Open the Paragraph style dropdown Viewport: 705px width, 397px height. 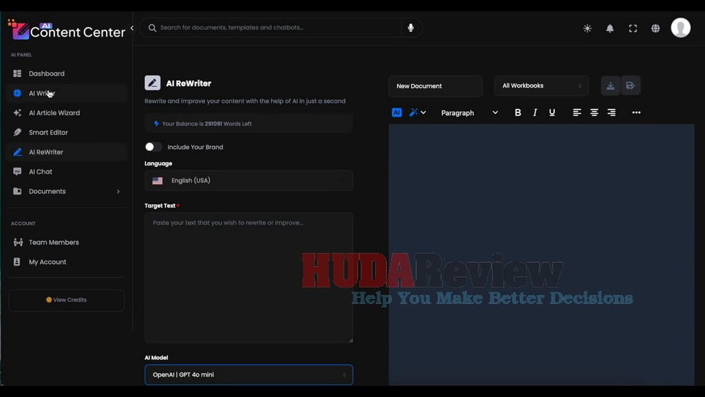[470, 113]
